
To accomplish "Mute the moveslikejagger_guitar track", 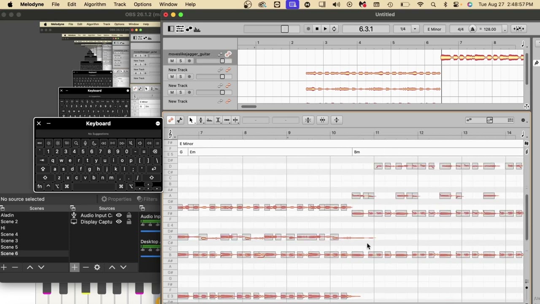I will [x=172, y=61].
